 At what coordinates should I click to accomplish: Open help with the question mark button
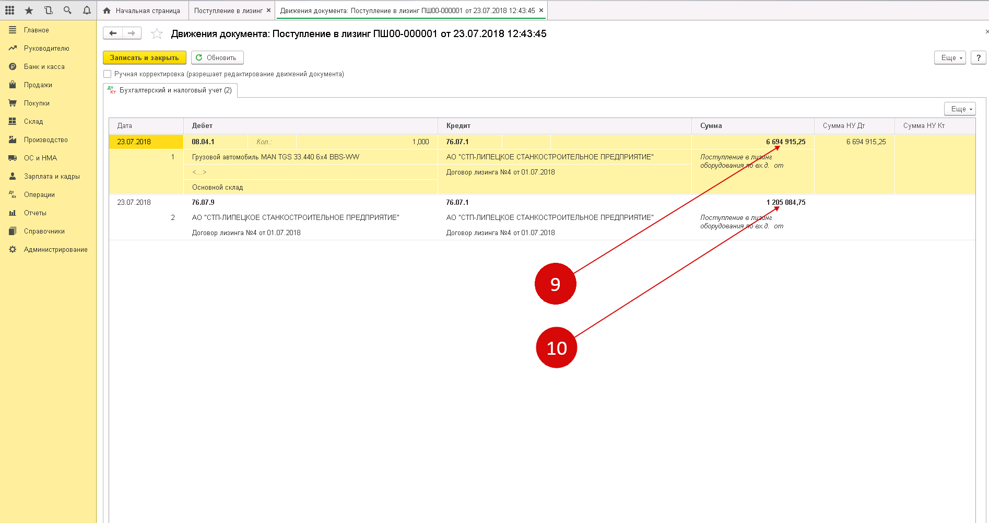coord(979,57)
